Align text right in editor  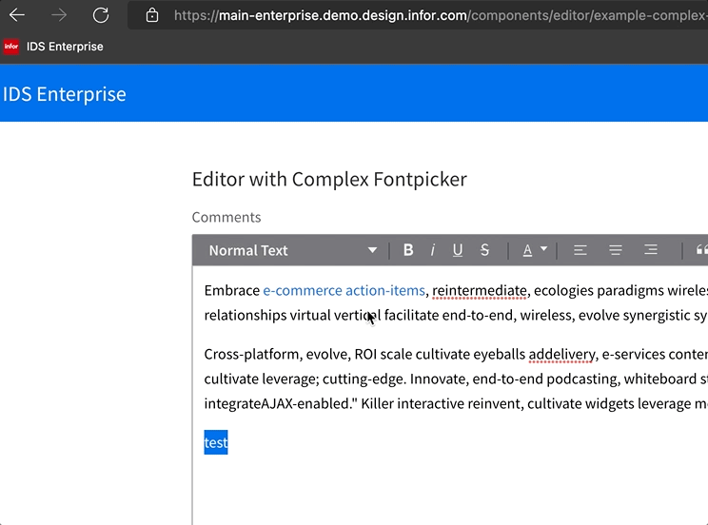(651, 250)
